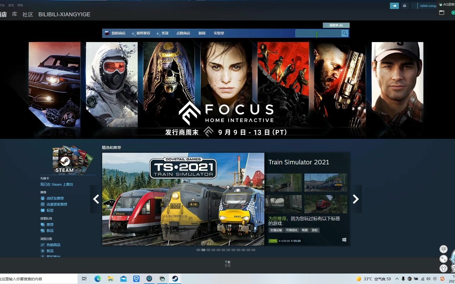Image resolution: width=455 pixels, height=284 pixels.
Task: Click the store search input field
Action: tap(318, 33)
